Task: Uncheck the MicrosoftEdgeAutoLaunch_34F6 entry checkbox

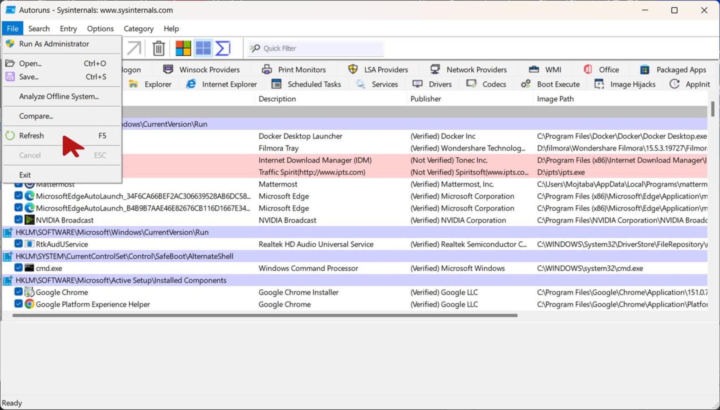Action: 18,196
